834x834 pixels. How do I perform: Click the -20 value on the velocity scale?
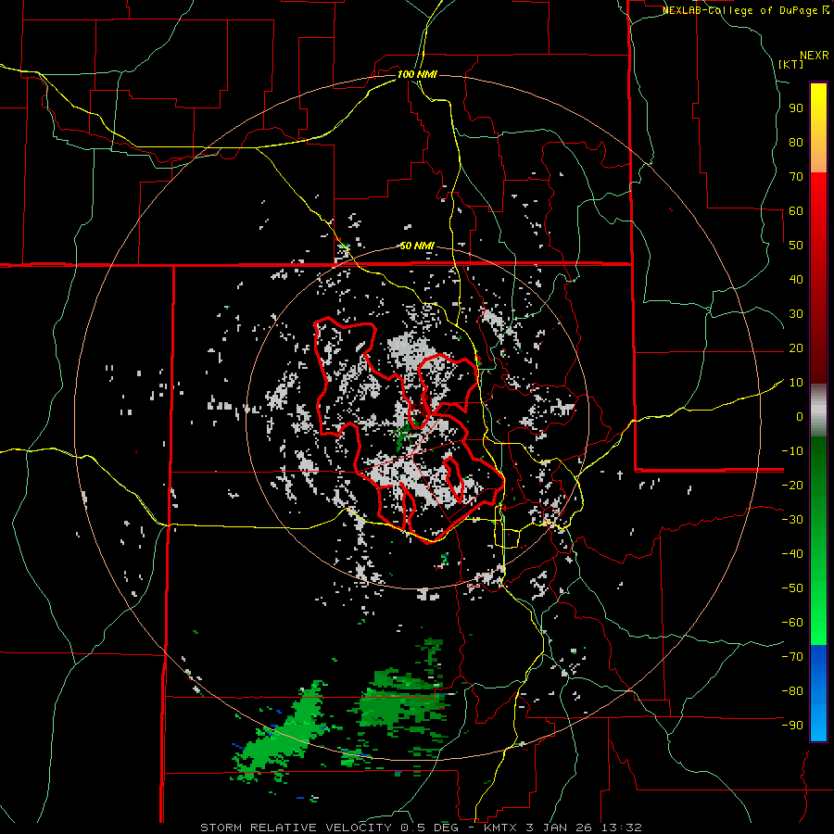[x=792, y=486]
